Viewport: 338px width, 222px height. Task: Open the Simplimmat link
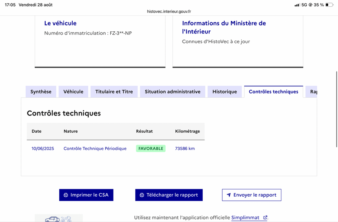[x=245, y=217]
